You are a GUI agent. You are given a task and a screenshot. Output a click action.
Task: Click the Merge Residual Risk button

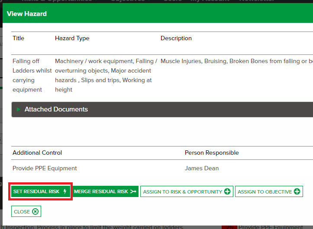coord(105,191)
